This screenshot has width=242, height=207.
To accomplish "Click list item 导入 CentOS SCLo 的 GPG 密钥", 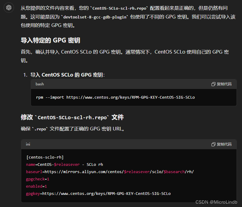I will pyautogui.click(x=67, y=75).
